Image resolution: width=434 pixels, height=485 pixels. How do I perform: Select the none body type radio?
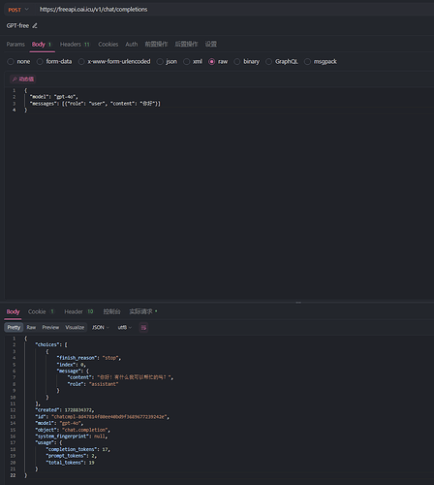pyautogui.click(x=11, y=61)
